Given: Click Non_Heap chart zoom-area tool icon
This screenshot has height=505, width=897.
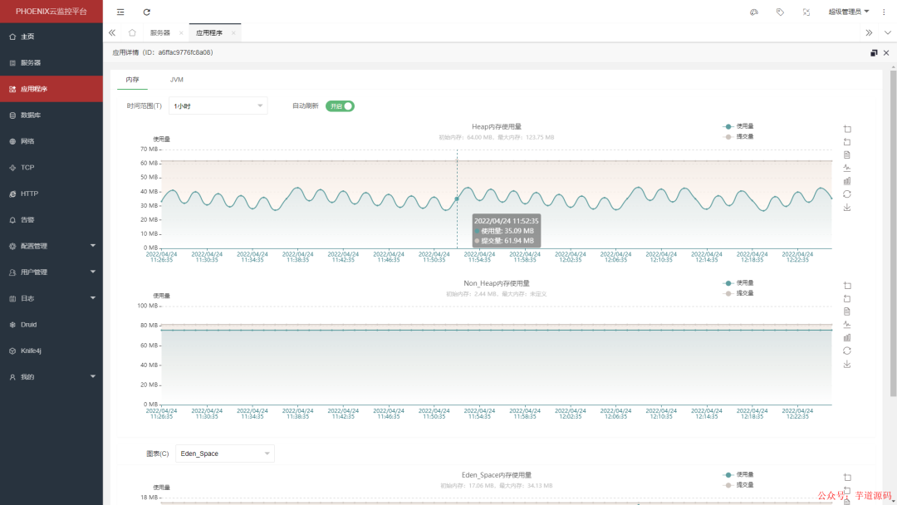Looking at the screenshot, I should click(847, 286).
